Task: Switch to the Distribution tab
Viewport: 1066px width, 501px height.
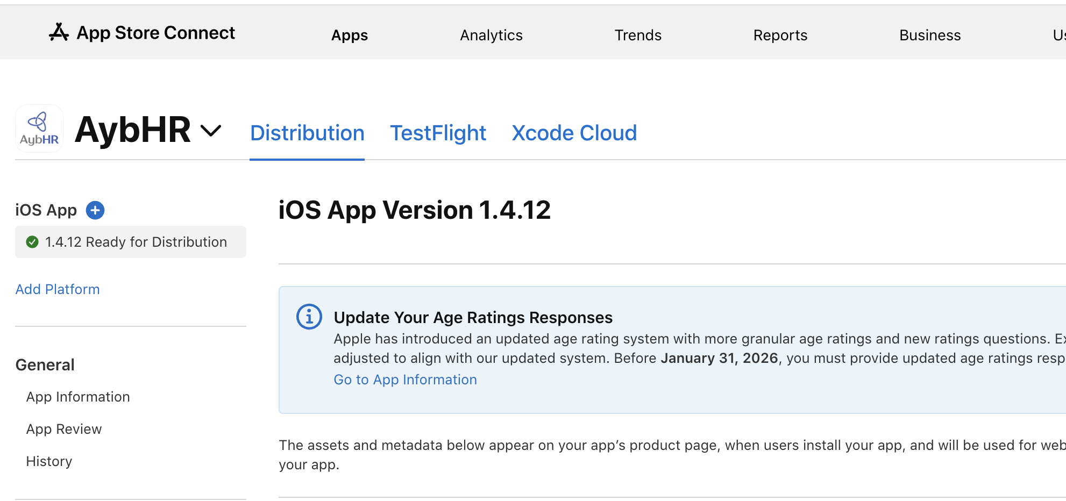Action: pyautogui.click(x=307, y=133)
